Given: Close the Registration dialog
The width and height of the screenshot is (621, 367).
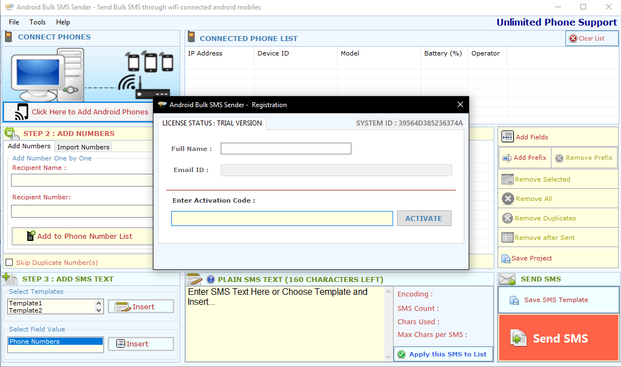Looking at the screenshot, I should tap(460, 105).
